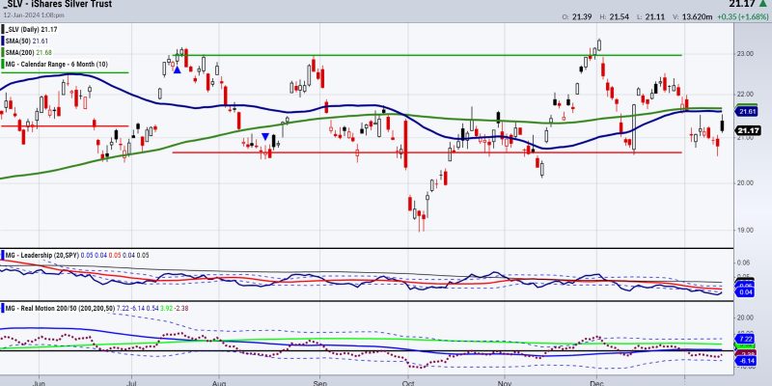772x386 pixels.
Task: Click the 19.00 price axis label
Action: pos(746,230)
